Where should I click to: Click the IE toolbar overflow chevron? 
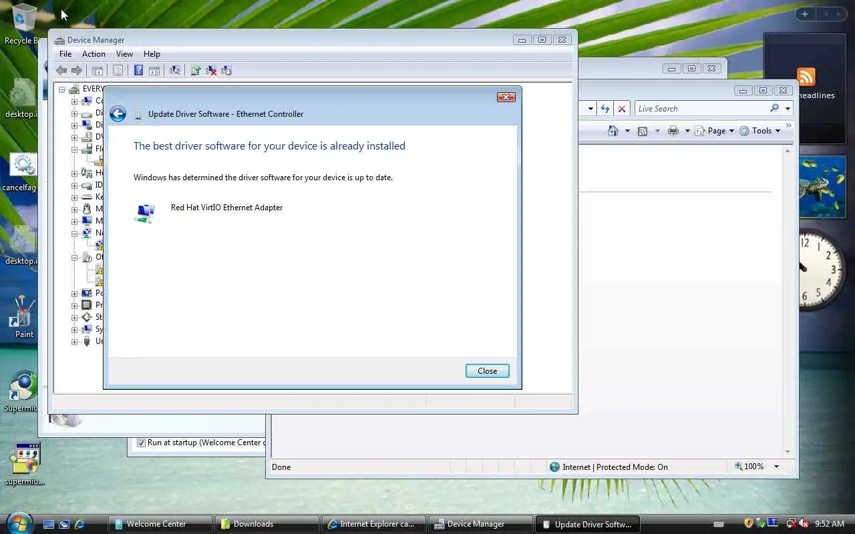coord(789,125)
